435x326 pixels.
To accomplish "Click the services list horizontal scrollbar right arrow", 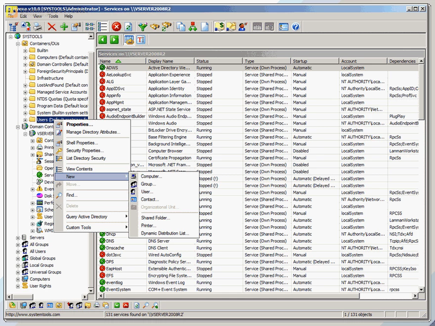I will 415,296.
